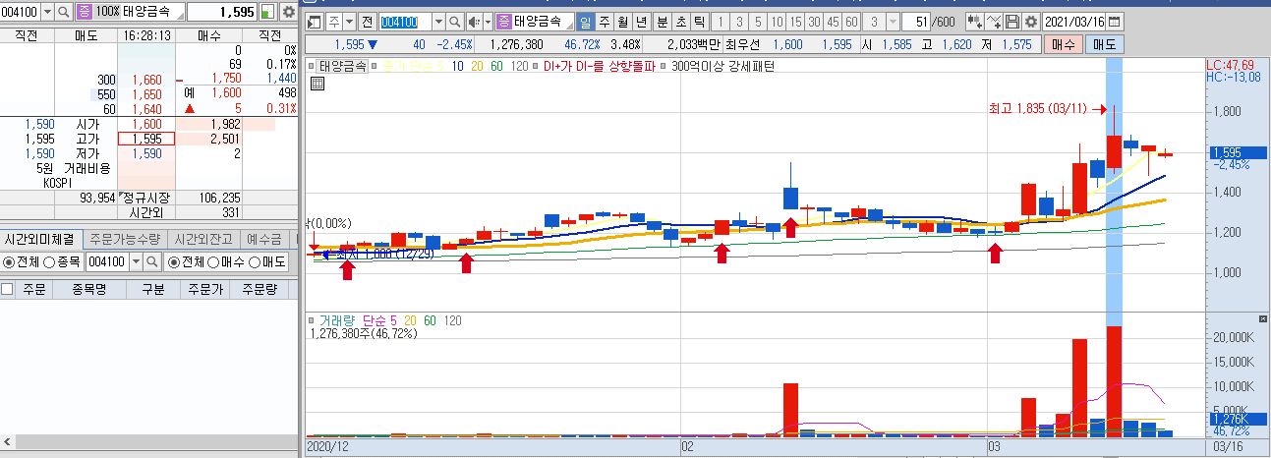Viewport: 1271px width, 458px height.
Task: Choose 60 interval button
Action: coord(851,21)
